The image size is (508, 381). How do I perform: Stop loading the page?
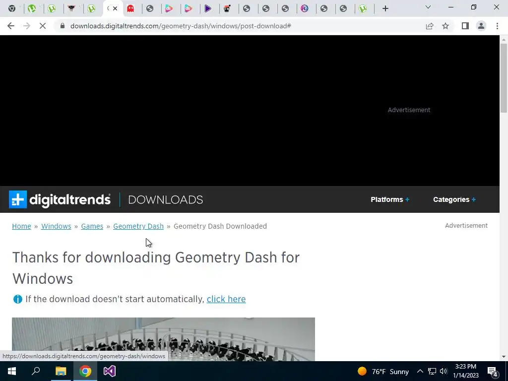coord(43,26)
